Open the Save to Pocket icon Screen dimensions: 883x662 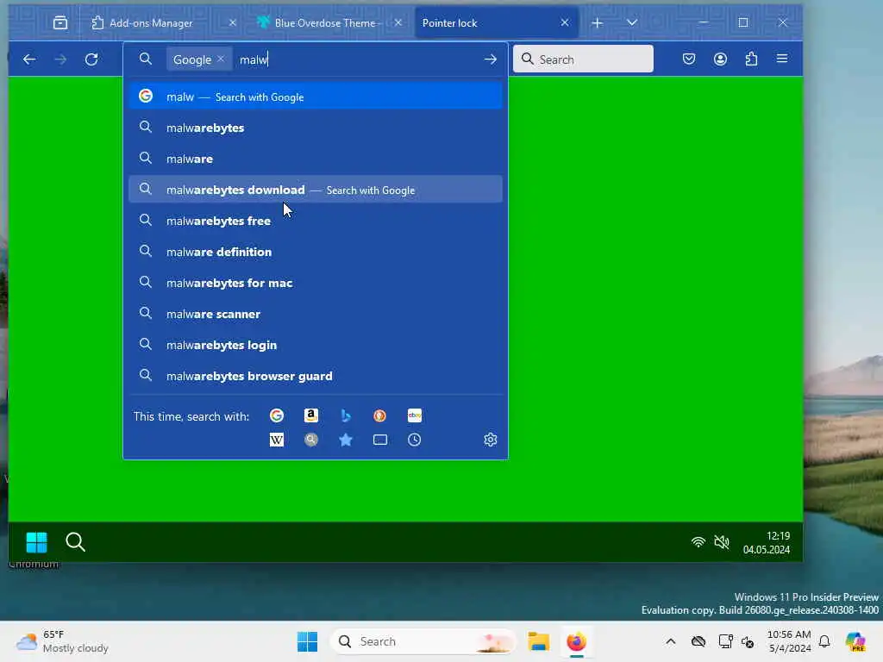[x=689, y=59]
